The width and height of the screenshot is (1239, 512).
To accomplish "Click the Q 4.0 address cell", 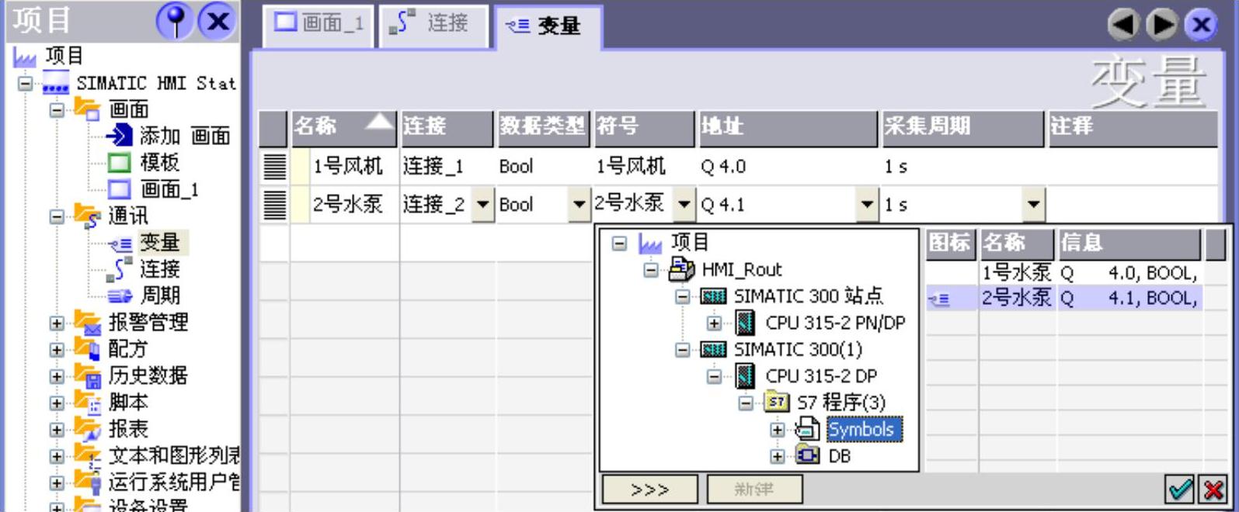I will click(788, 166).
